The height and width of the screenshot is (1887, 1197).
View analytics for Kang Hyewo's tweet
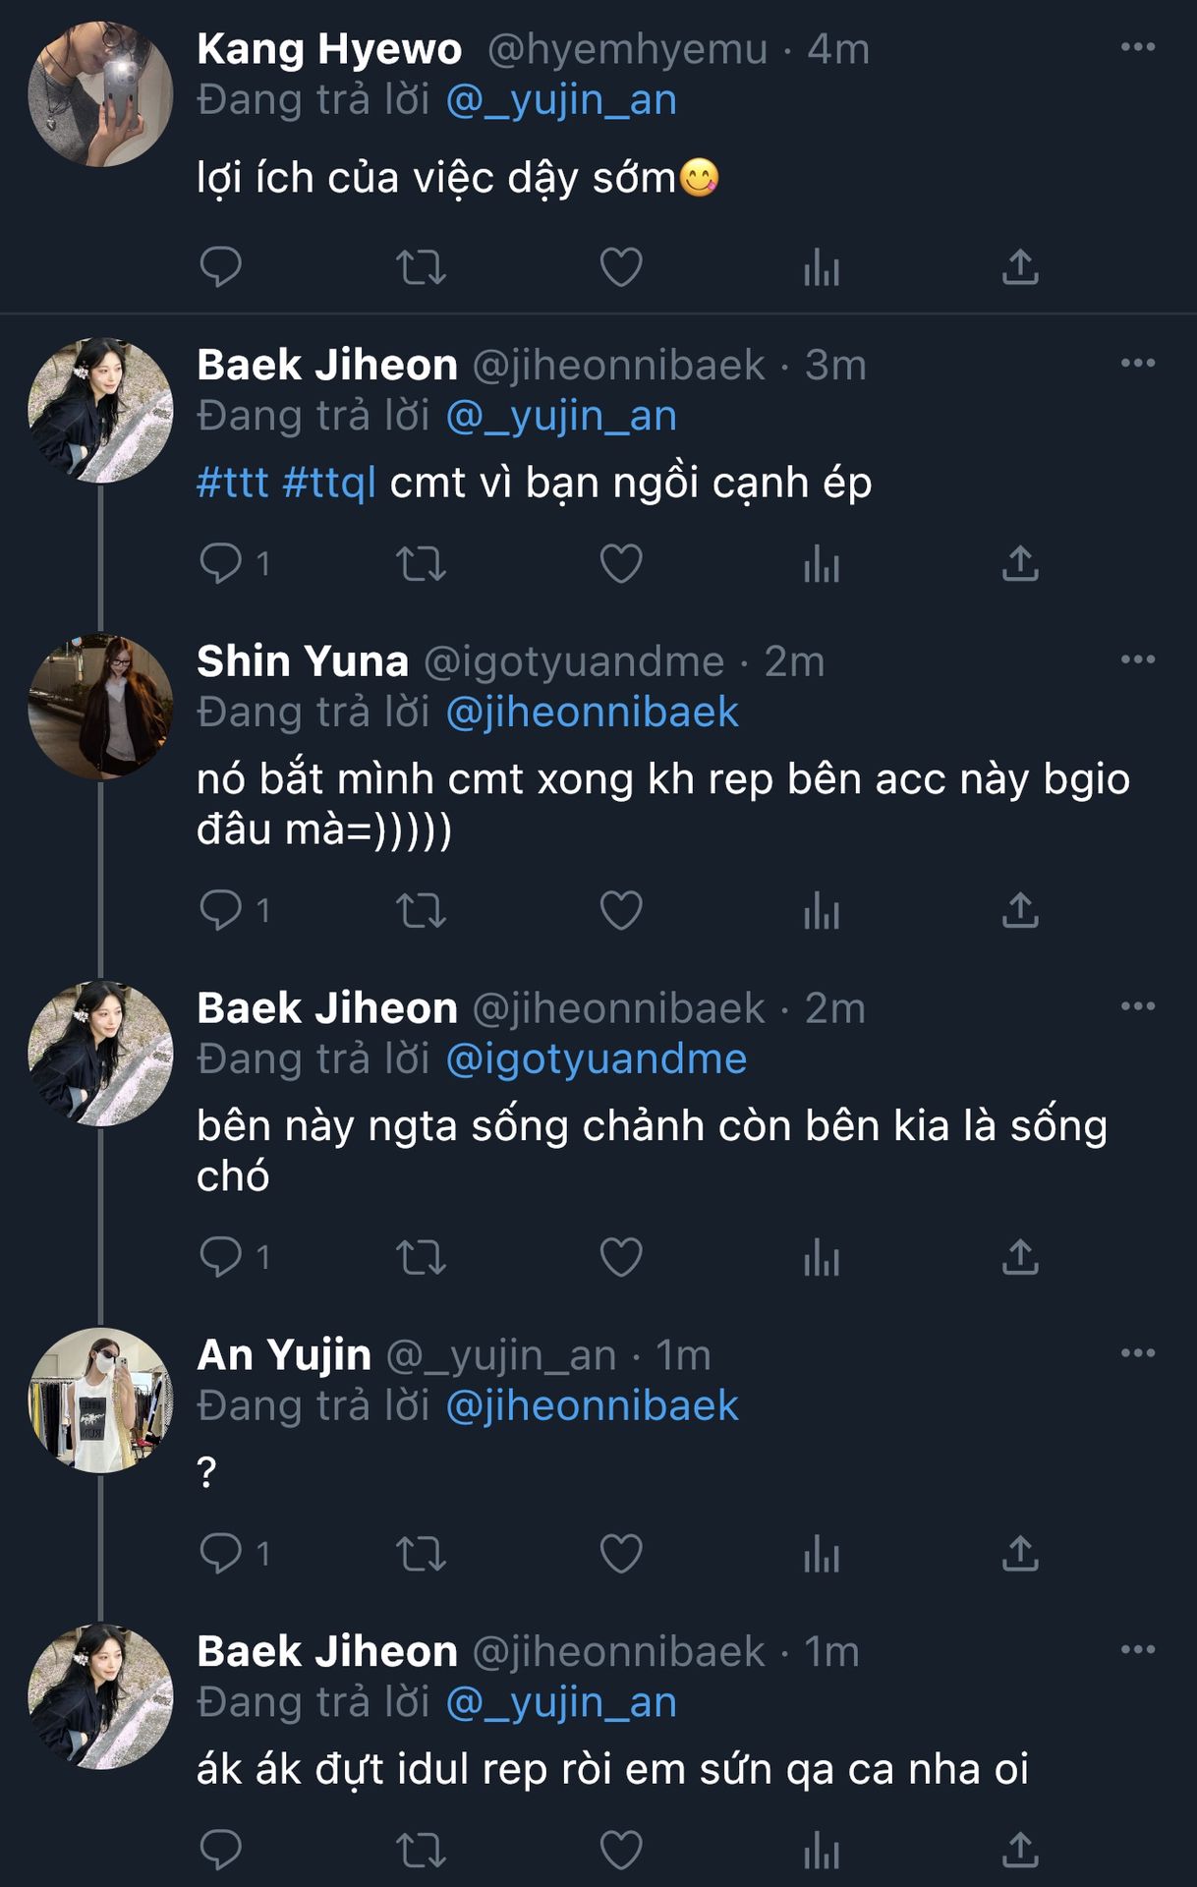click(822, 266)
